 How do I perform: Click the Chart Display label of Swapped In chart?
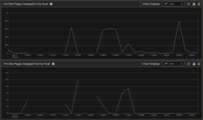pos(151,4)
